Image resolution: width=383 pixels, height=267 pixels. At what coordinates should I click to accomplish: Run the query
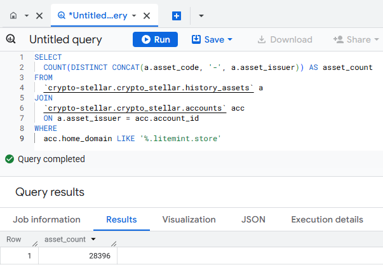point(155,39)
